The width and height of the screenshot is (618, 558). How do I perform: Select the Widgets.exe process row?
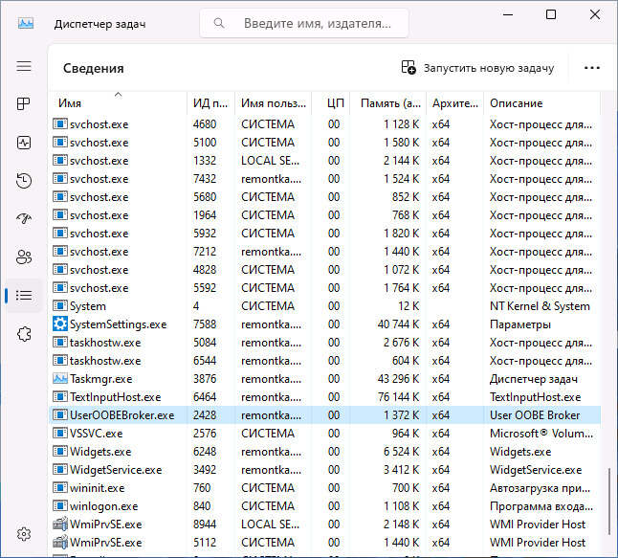click(x=100, y=452)
